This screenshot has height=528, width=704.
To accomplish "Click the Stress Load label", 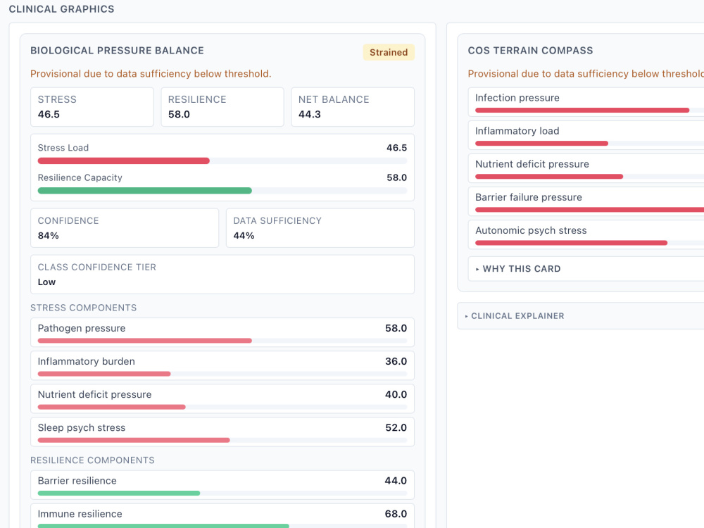I will [63, 148].
